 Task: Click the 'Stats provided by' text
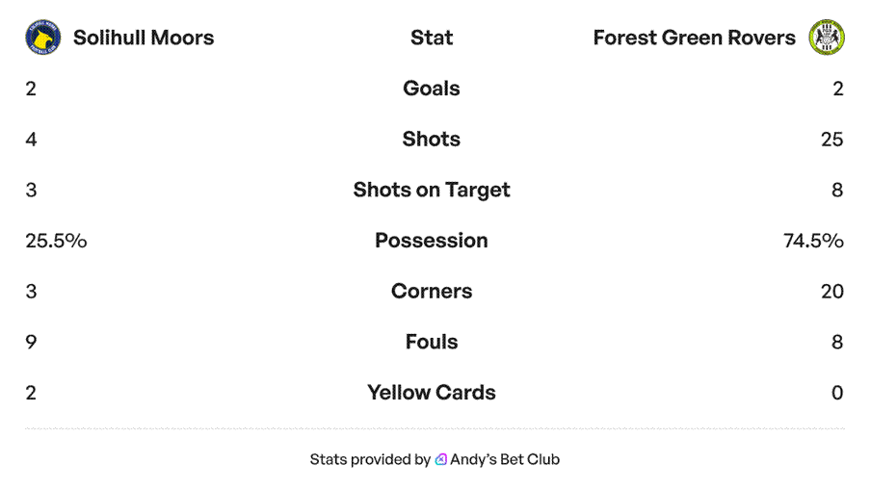click(x=370, y=460)
